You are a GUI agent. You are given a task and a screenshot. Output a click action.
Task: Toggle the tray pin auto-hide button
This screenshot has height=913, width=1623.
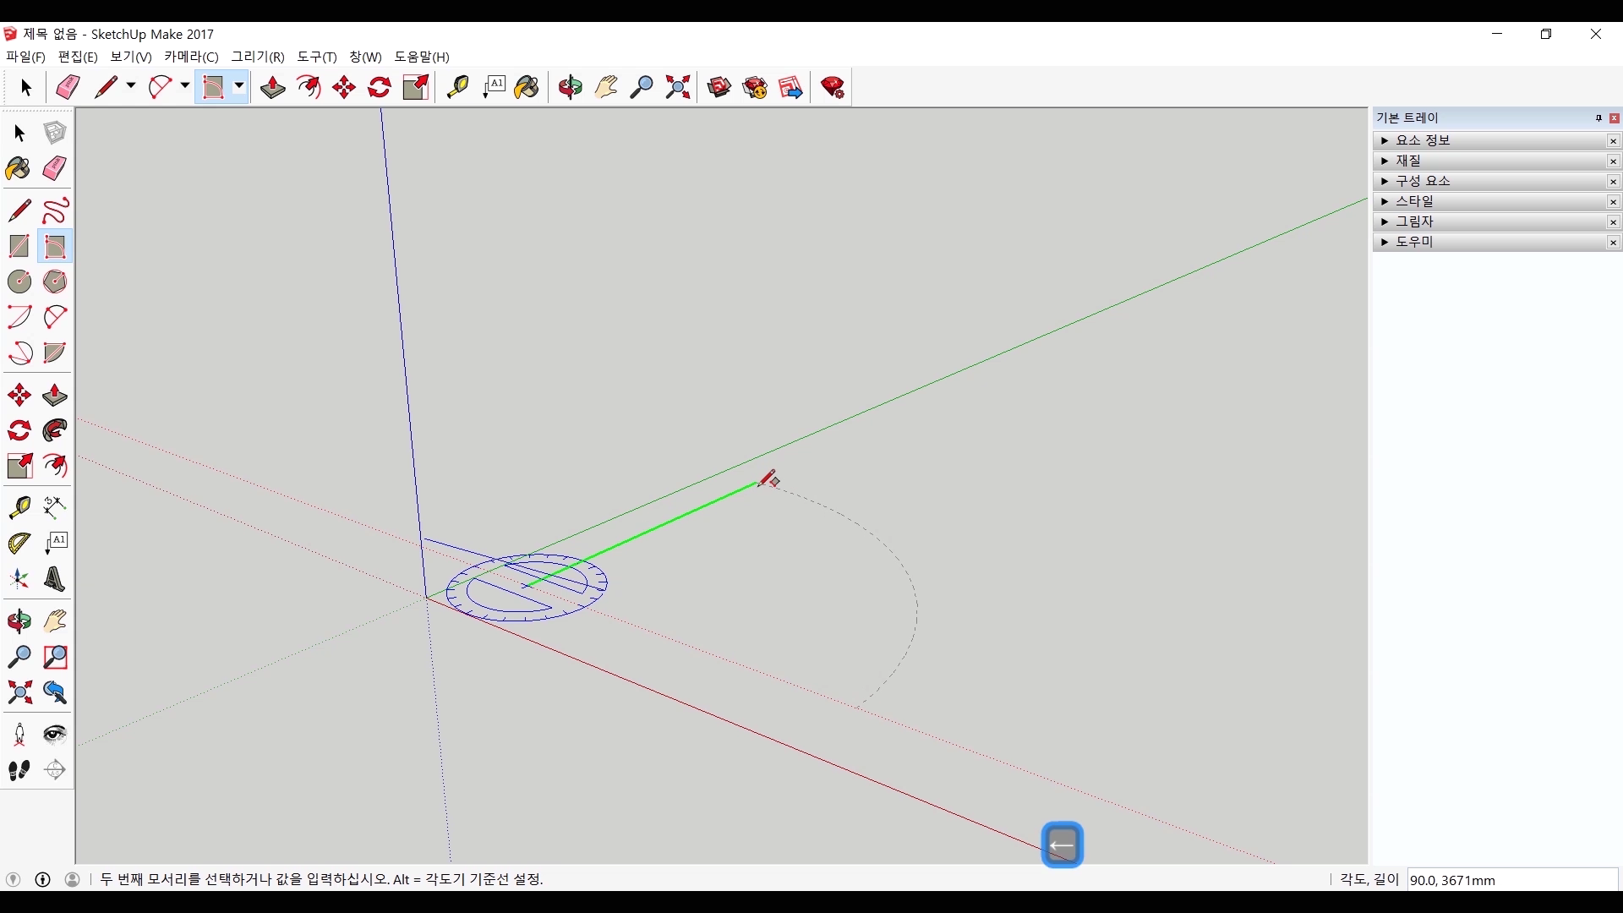tap(1598, 118)
